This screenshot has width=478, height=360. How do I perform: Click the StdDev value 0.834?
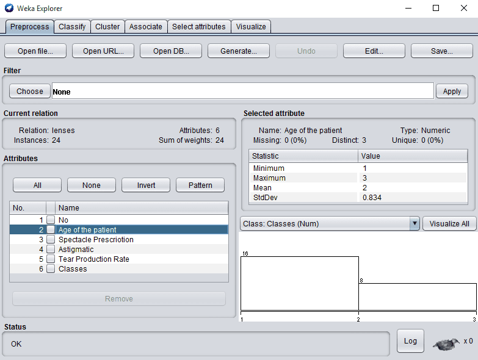[372, 197]
